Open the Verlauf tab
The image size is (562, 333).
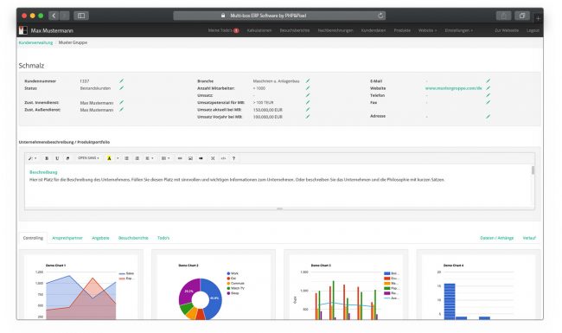(529, 238)
